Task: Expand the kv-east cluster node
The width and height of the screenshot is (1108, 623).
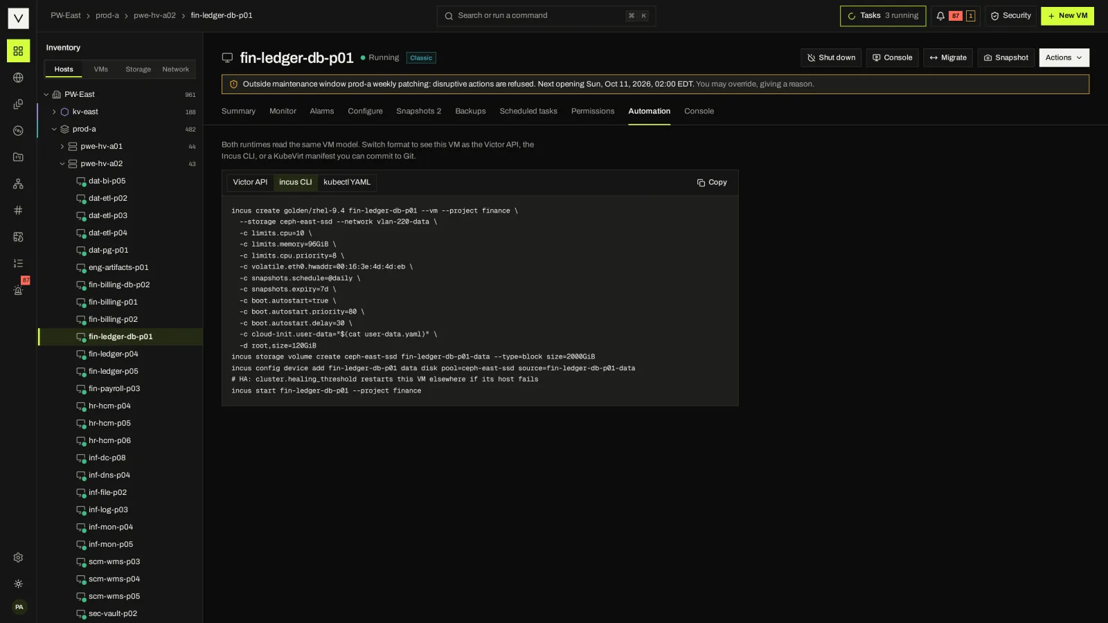Action: [54, 112]
